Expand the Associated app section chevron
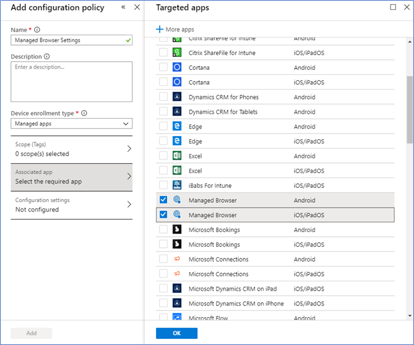 pyautogui.click(x=129, y=176)
